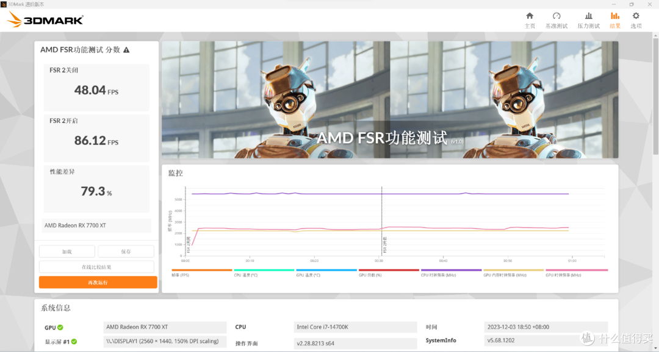Click the Intel Core i7-14700K CPU value
Viewport: 659px width, 352px height.
click(x=356, y=327)
